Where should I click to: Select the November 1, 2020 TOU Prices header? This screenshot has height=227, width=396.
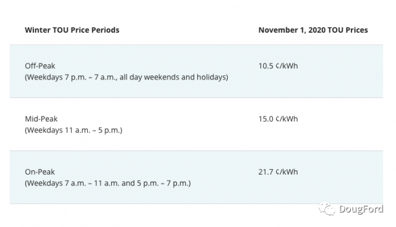click(313, 30)
